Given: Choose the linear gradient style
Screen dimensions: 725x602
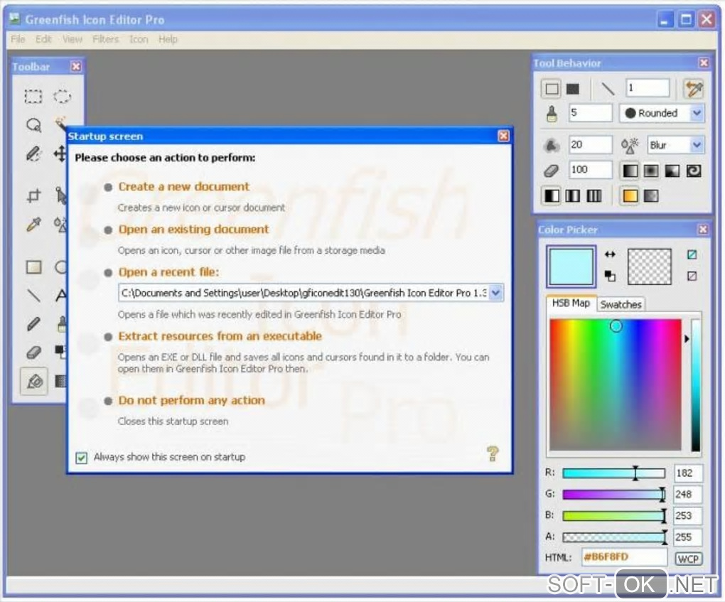Looking at the screenshot, I should click(630, 171).
